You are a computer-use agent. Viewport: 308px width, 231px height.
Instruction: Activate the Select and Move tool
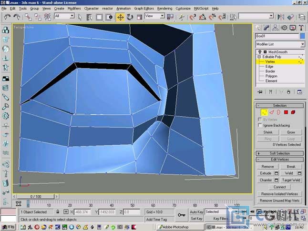[x=120, y=17]
